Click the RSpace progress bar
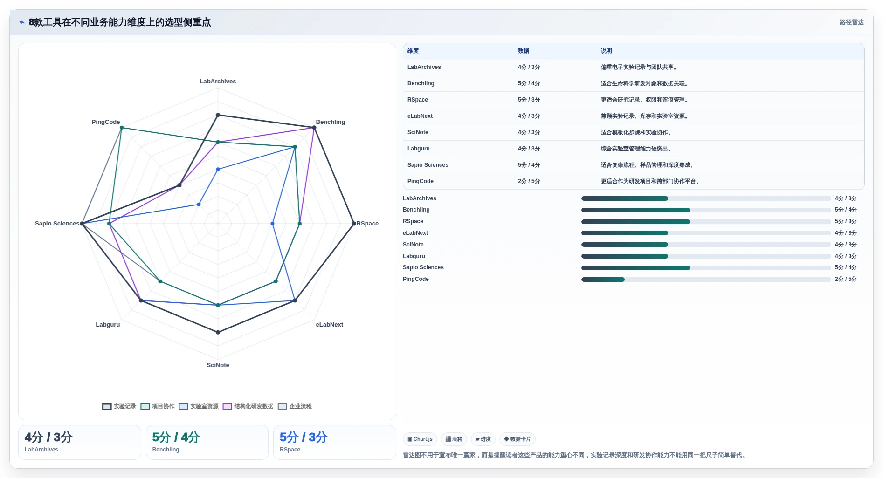 point(706,222)
